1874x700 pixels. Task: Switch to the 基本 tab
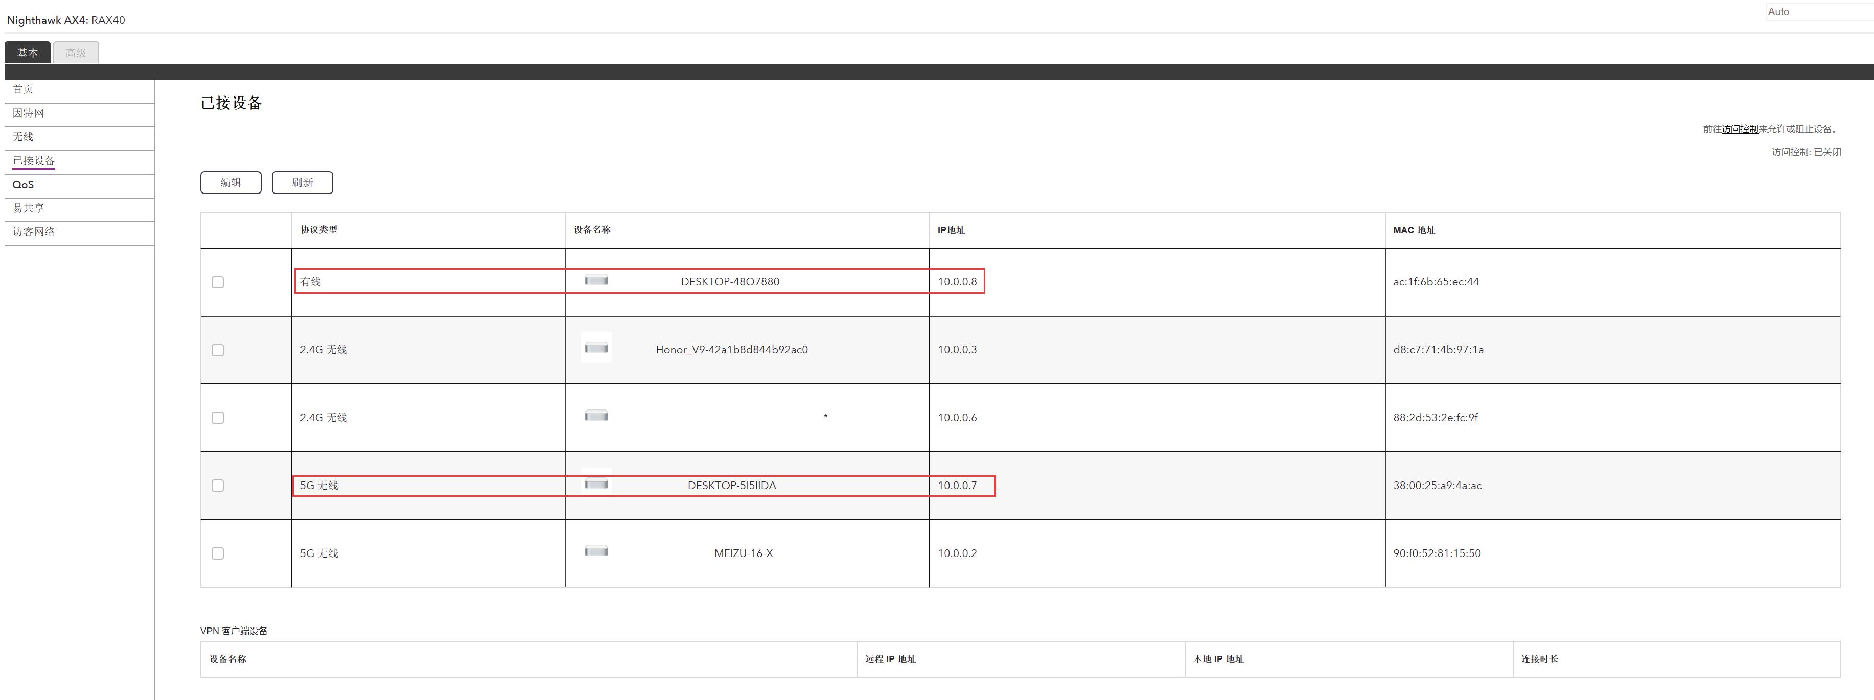coord(28,53)
